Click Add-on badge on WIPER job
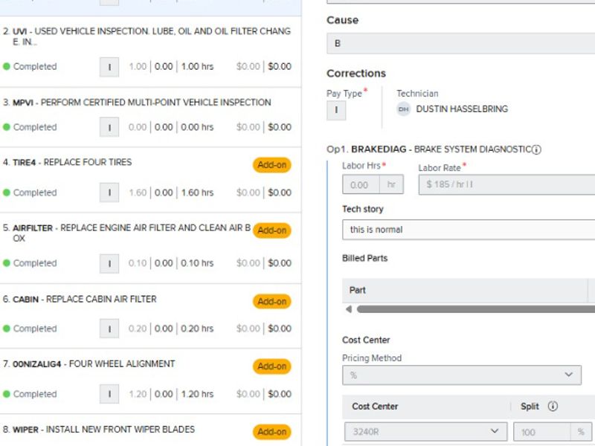 pyautogui.click(x=271, y=432)
